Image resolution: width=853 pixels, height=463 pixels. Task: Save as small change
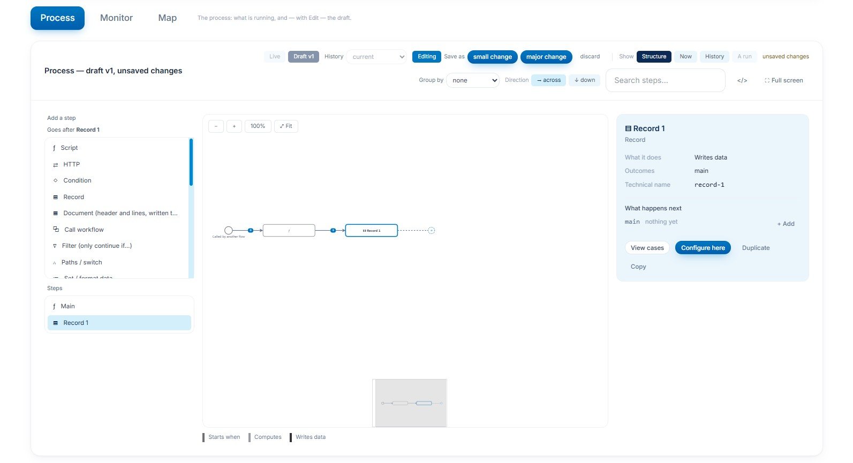pos(493,57)
